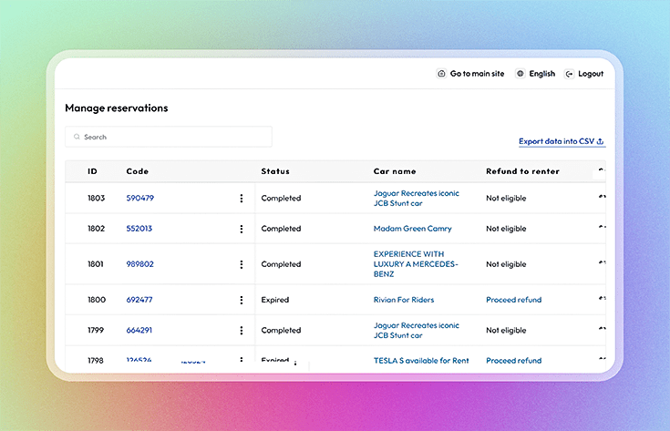Click the globe icon next to English
670x431 pixels.
[520, 74]
